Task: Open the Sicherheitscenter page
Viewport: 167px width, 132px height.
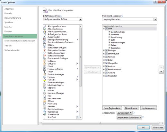Action: [12, 50]
